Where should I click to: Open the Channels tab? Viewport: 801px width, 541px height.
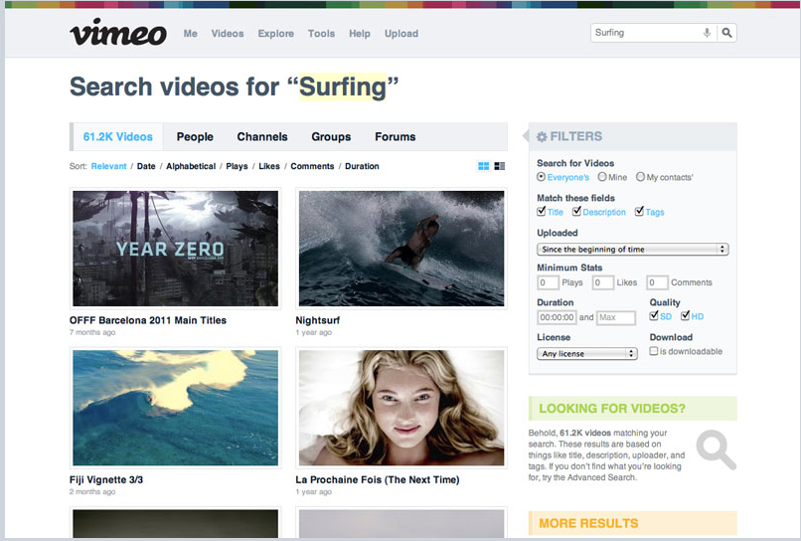262,137
